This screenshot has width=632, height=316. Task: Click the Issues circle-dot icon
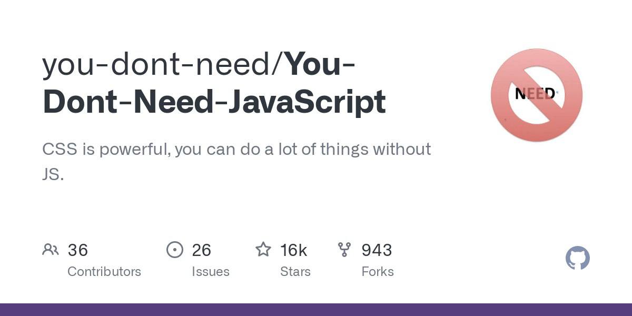pos(174,249)
